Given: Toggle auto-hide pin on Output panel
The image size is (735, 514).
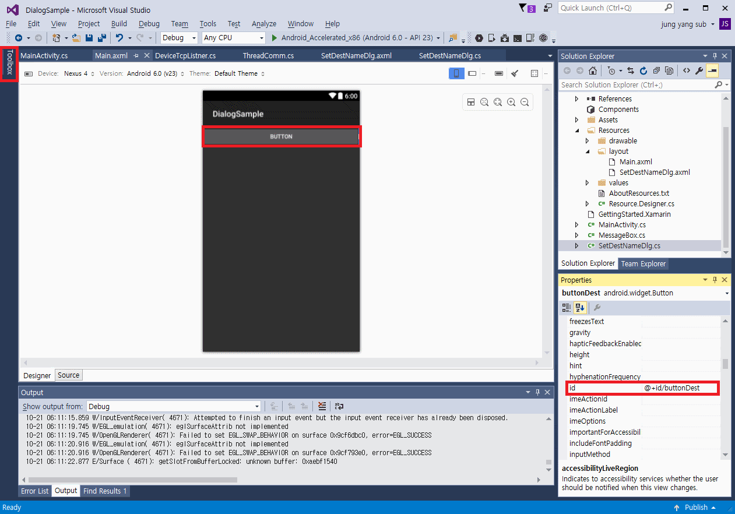Looking at the screenshot, I should pos(537,392).
